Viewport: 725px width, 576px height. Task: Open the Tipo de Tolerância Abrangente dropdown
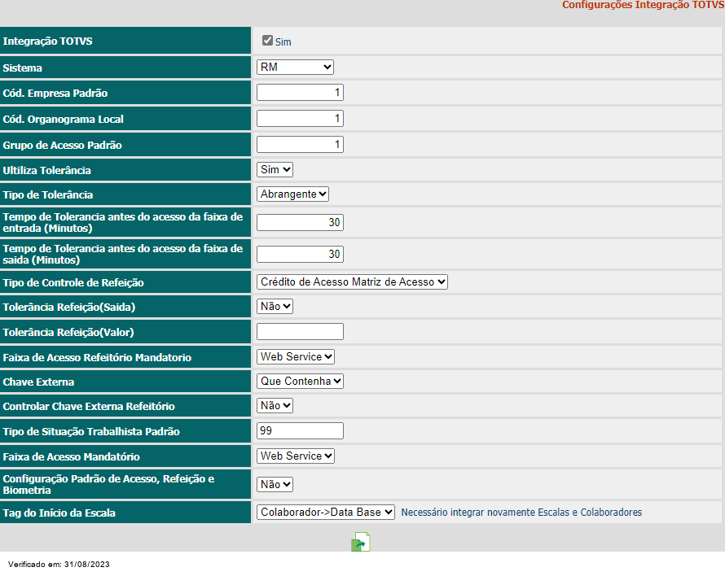[x=292, y=194]
